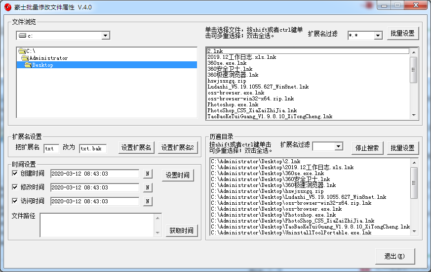431x272 pixels.
Task: Toggle the 修改时间 checkbox
Action: [x=15, y=187]
